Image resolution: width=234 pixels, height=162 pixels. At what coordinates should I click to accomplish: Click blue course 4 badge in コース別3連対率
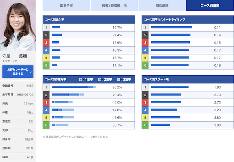pos(46,110)
